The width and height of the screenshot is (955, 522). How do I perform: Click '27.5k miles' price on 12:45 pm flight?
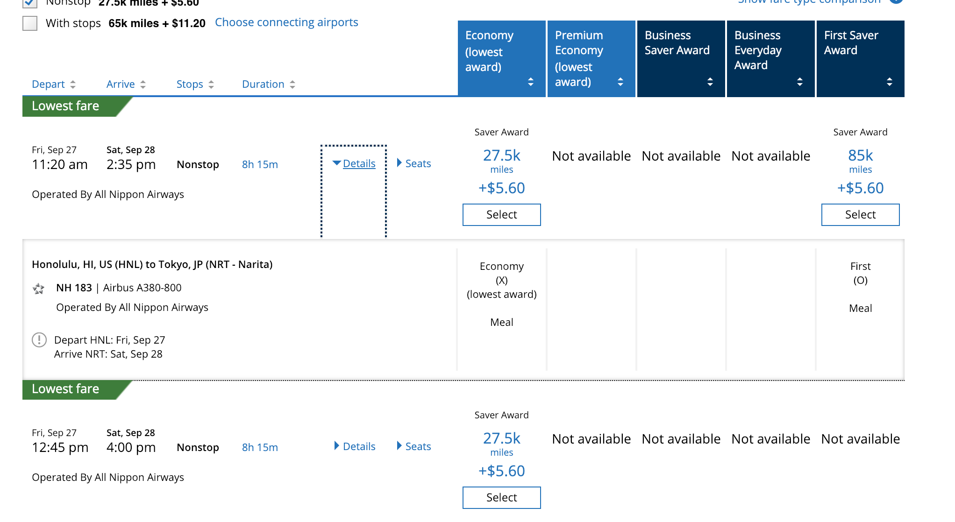(x=502, y=444)
